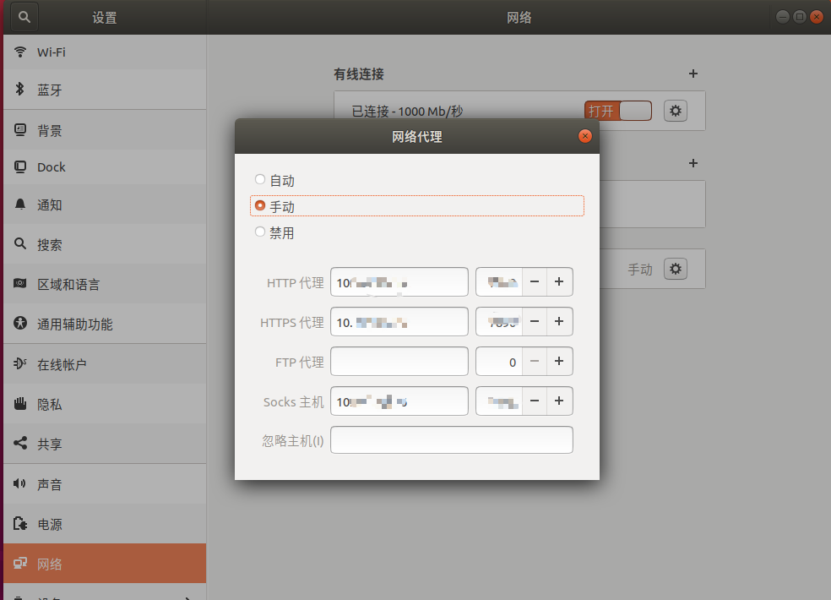Open the VPN gear next to 手动
Screen dimensions: 831x600
click(x=675, y=268)
